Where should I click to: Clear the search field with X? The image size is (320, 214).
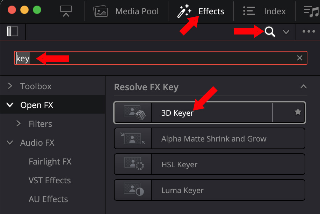coord(300,58)
